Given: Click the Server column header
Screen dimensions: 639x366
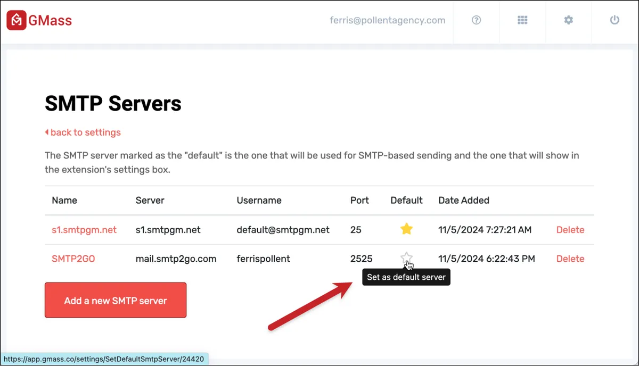Looking at the screenshot, I should [x=150, y=201].
